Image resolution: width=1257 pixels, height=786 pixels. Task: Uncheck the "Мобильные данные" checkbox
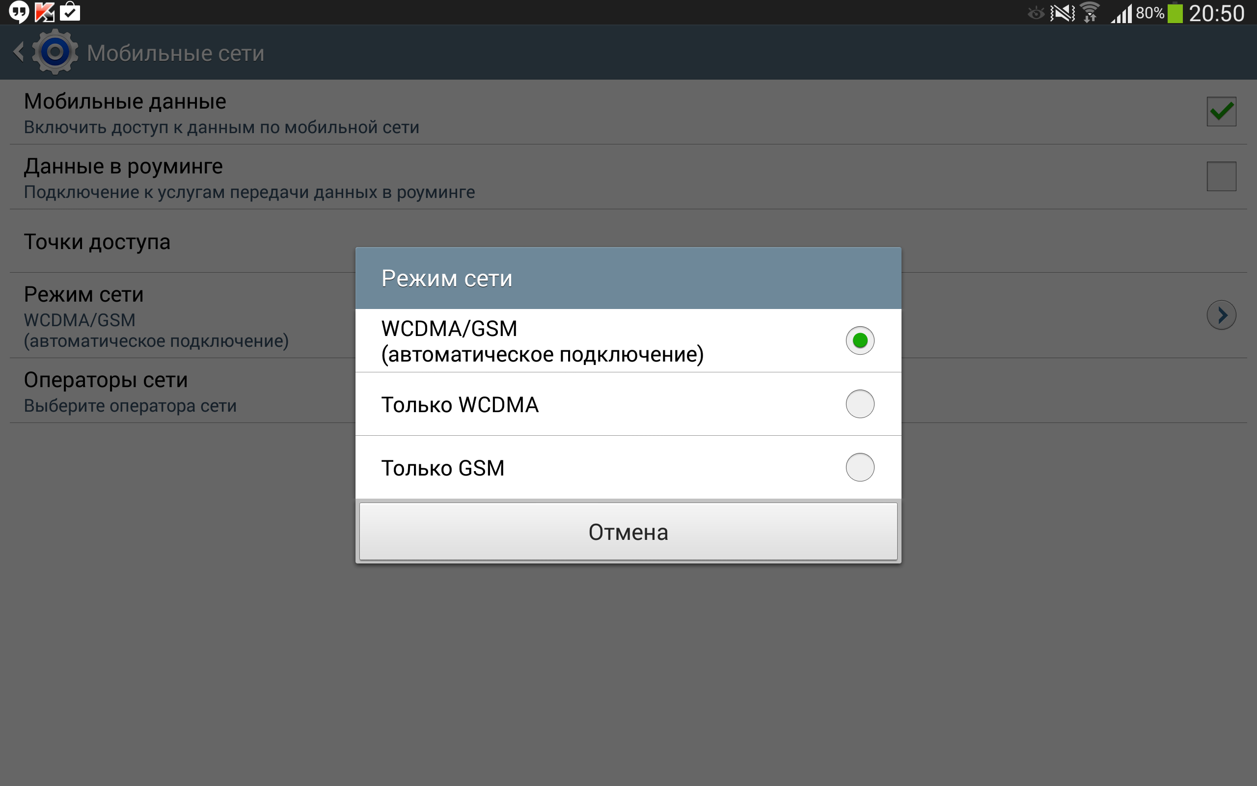pos(1221,111)
